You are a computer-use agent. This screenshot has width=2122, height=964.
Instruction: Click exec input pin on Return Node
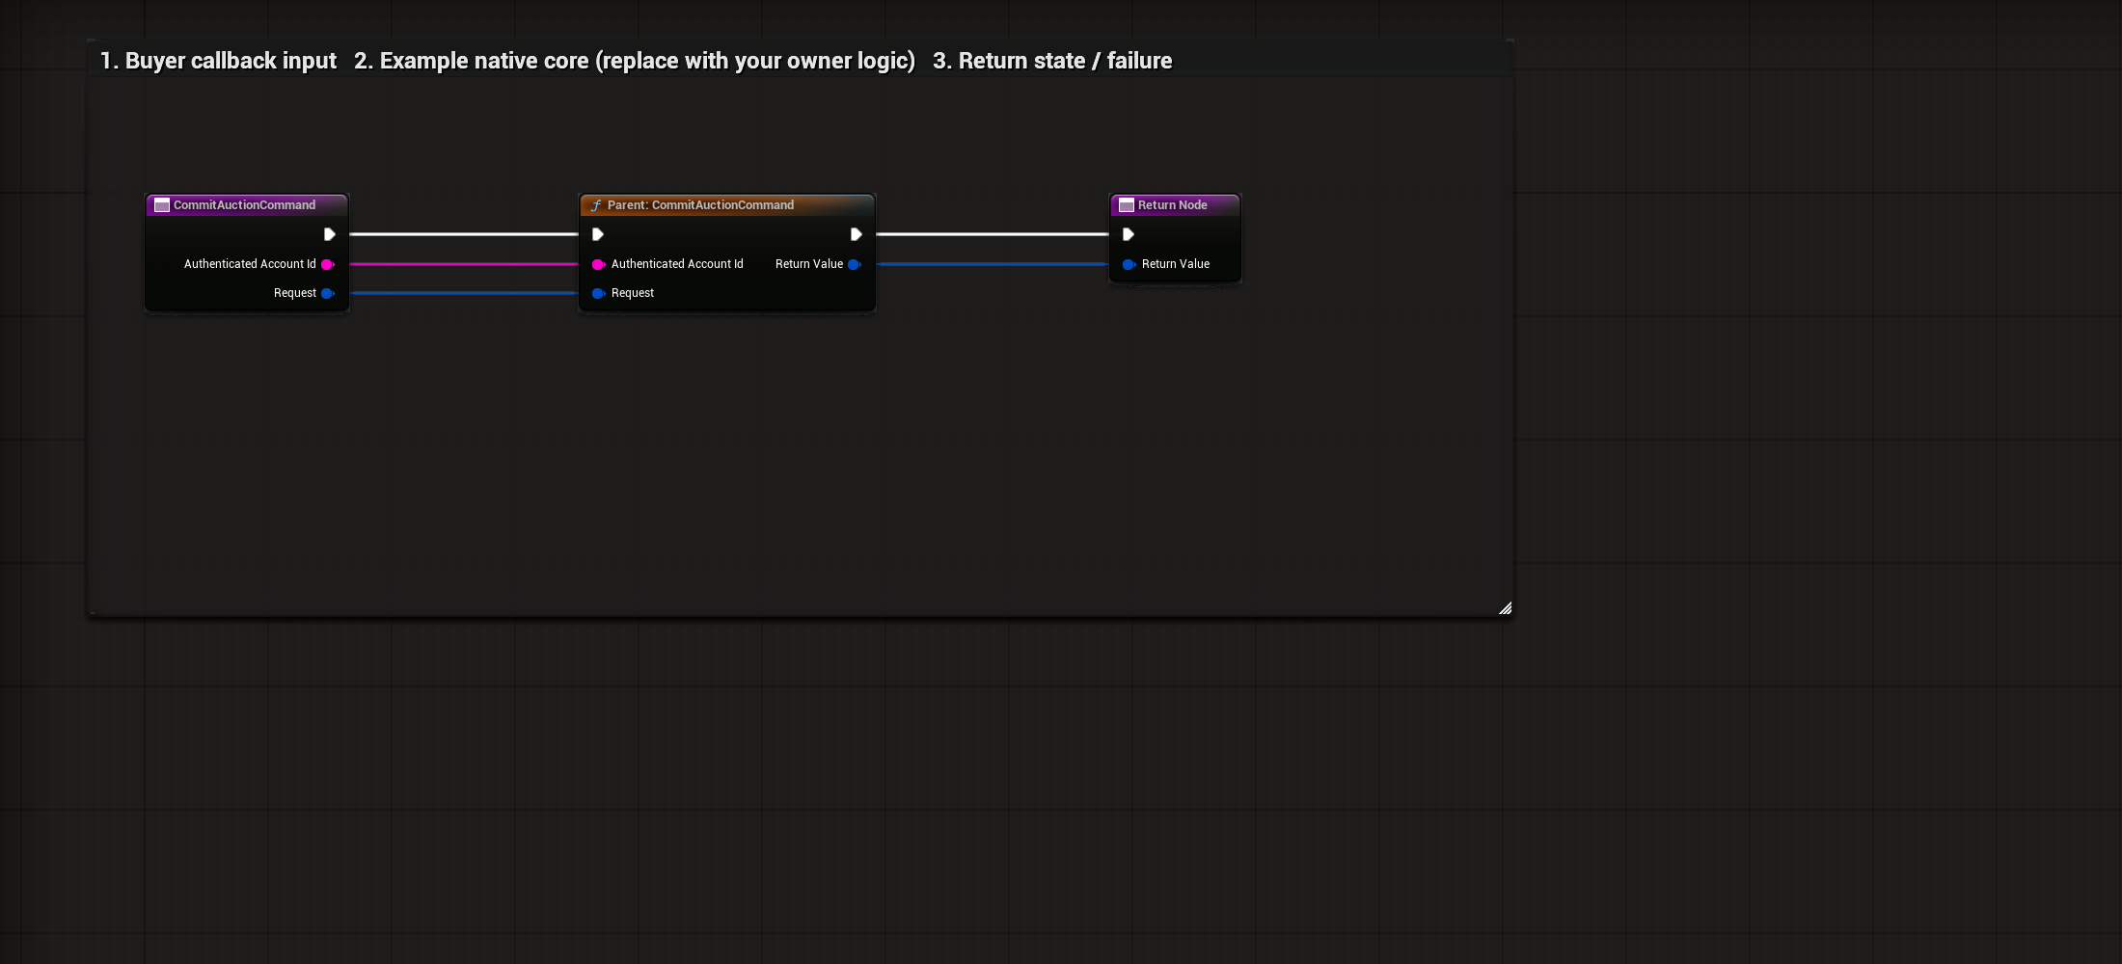point(1128,234)
